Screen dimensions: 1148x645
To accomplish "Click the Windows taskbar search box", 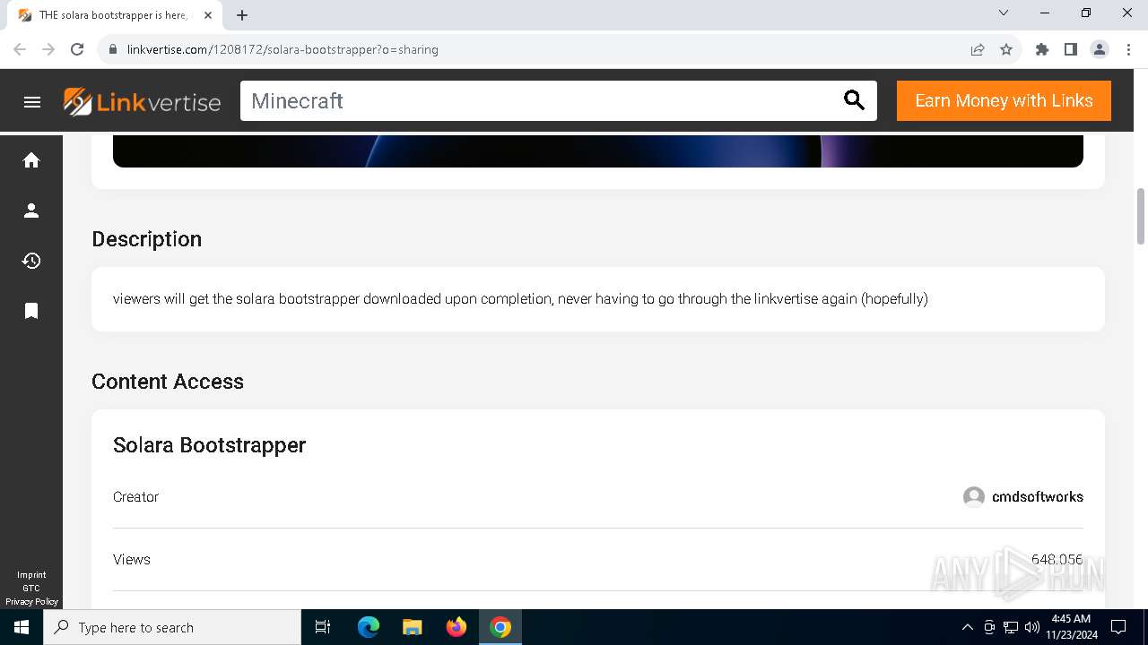I will (x=172, y=627).
